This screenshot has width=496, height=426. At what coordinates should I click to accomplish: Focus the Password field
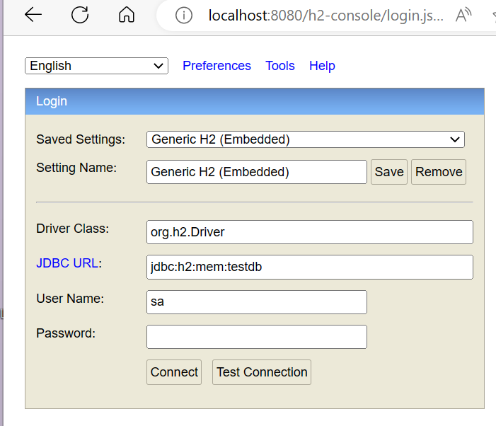[257, 337]
